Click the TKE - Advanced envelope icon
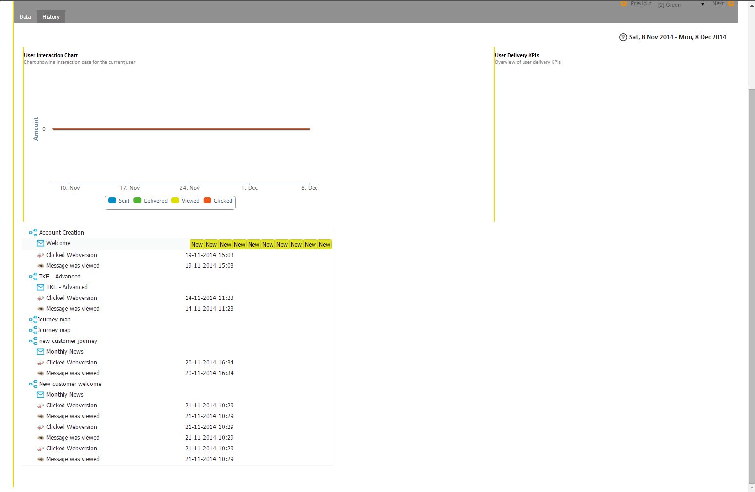The image size is (755, 492). coord(41,287)
